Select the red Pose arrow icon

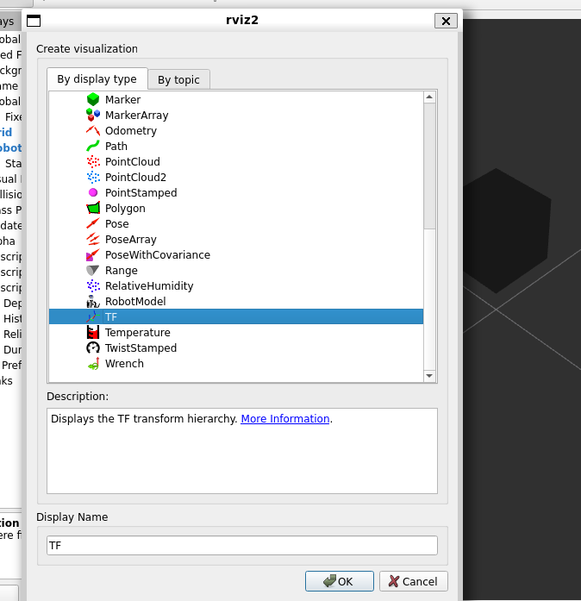(93, 224)
